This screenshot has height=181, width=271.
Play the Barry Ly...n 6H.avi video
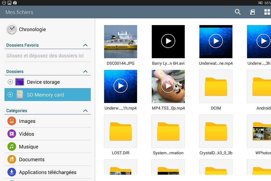168,42
